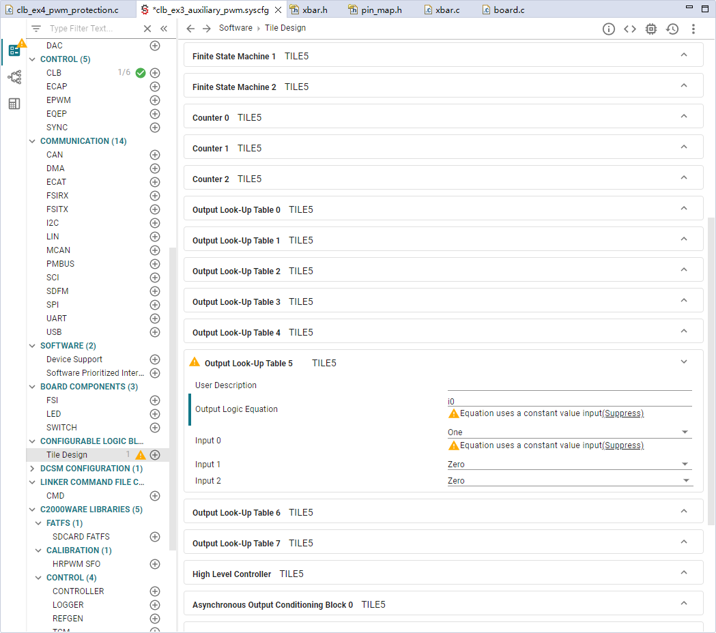This screenshot has height=633, width=716.
Task: Select Tile Design in the module tree
Action: click(67, 454)
